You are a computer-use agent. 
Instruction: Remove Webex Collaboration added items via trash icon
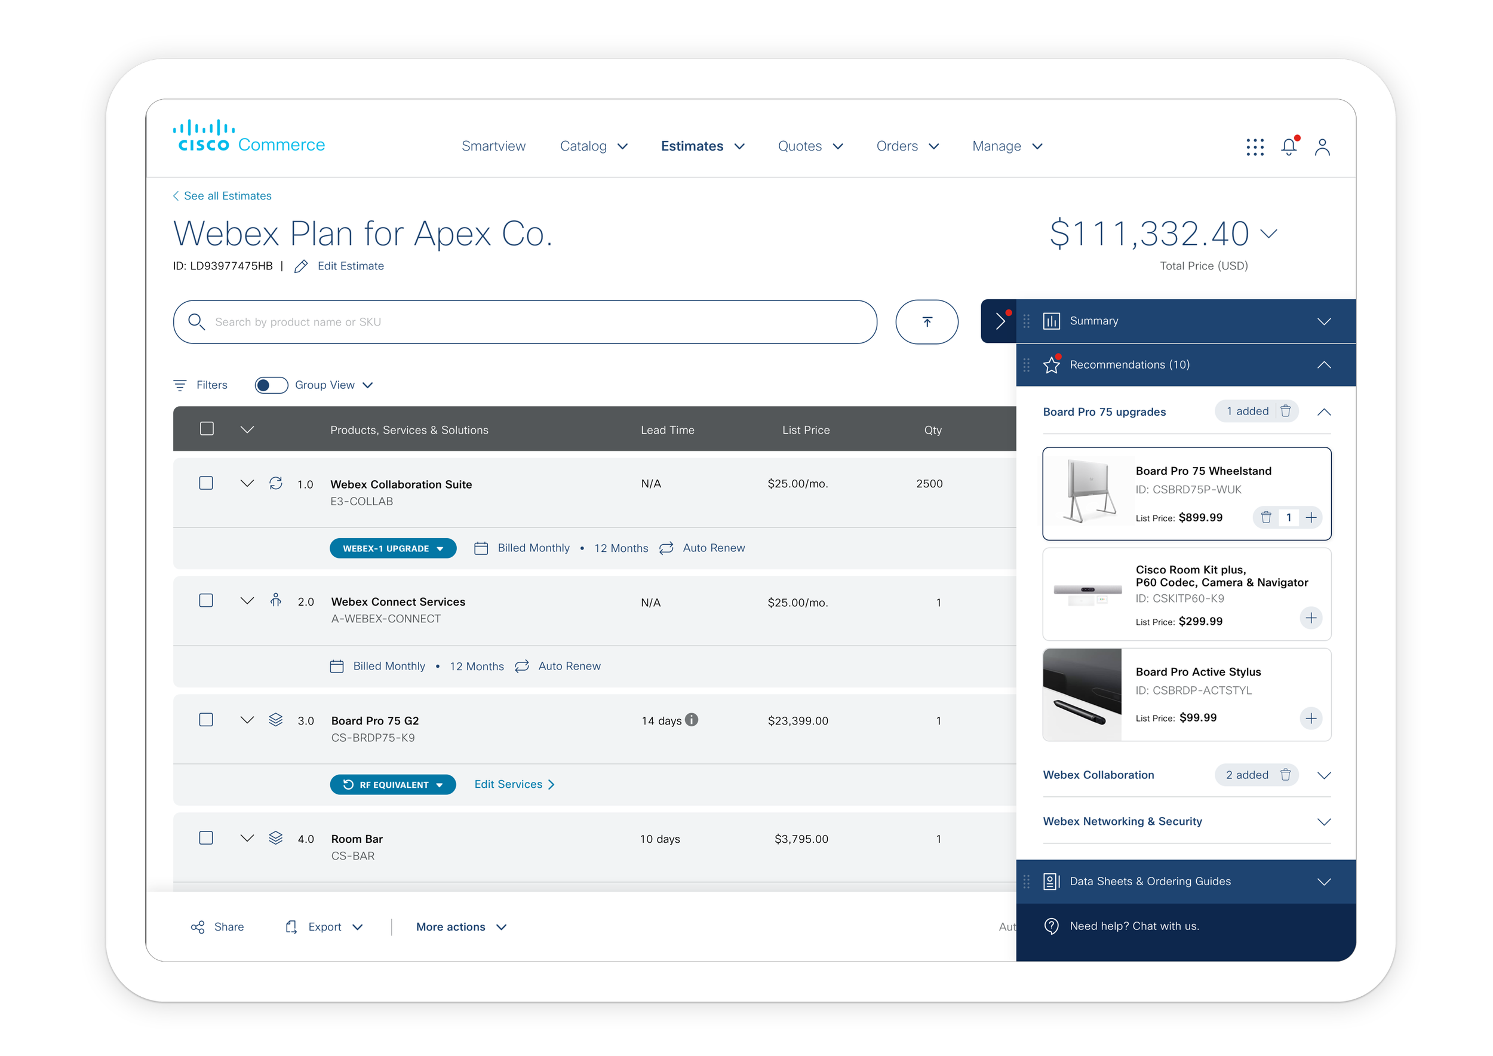point(1286,775)
